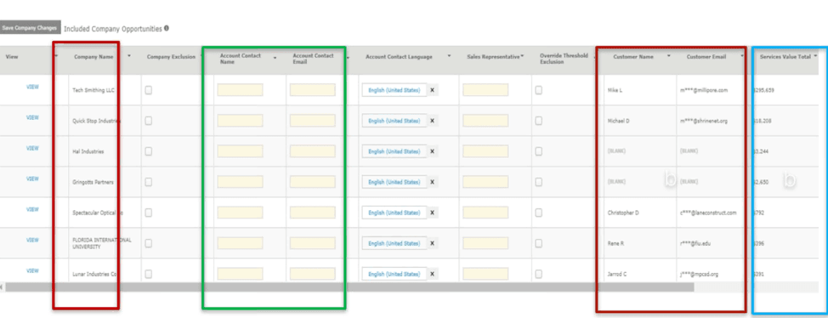Sort by Account Contact Email column header
This screenshot has height=318, width=828.
coord(313,59)
